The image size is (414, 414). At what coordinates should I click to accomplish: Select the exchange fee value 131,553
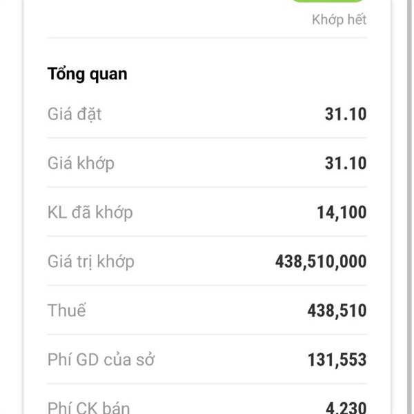tap(337, 360)
